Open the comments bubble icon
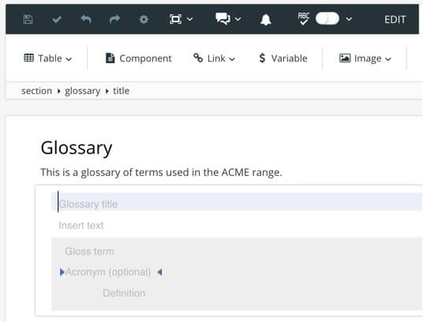423x322 pixels. coord(223,19)
